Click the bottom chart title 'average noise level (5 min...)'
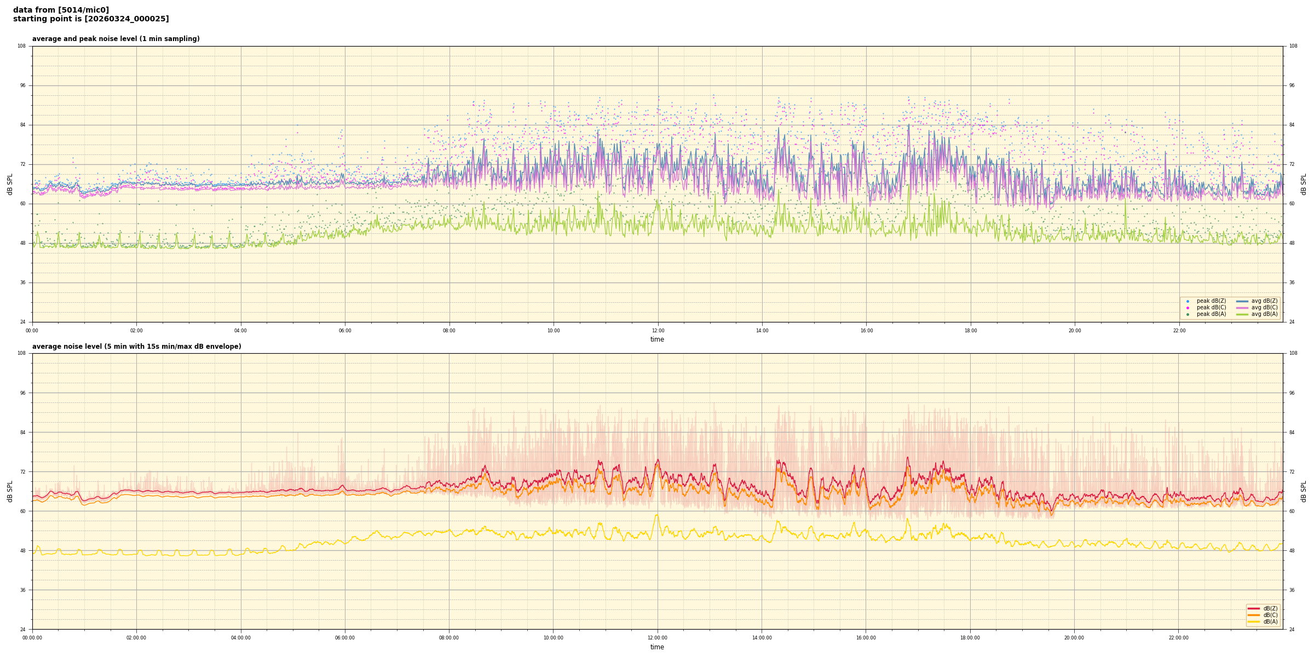 136,347
